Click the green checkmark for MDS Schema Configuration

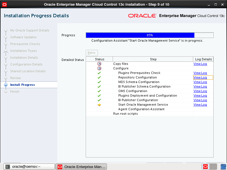(99, 82)
